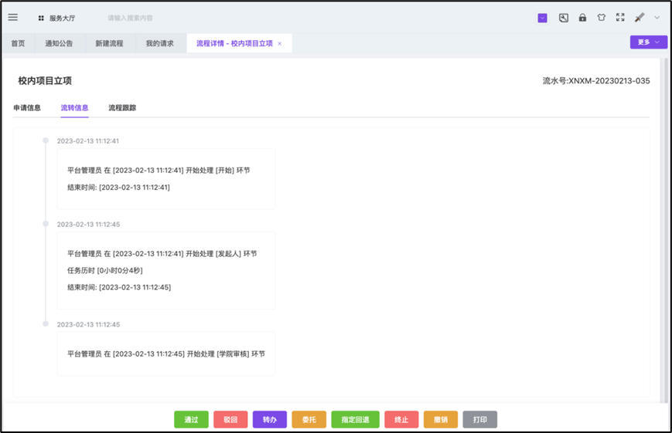Expand the purple color dropdown in header

click(x=542, y=18)
